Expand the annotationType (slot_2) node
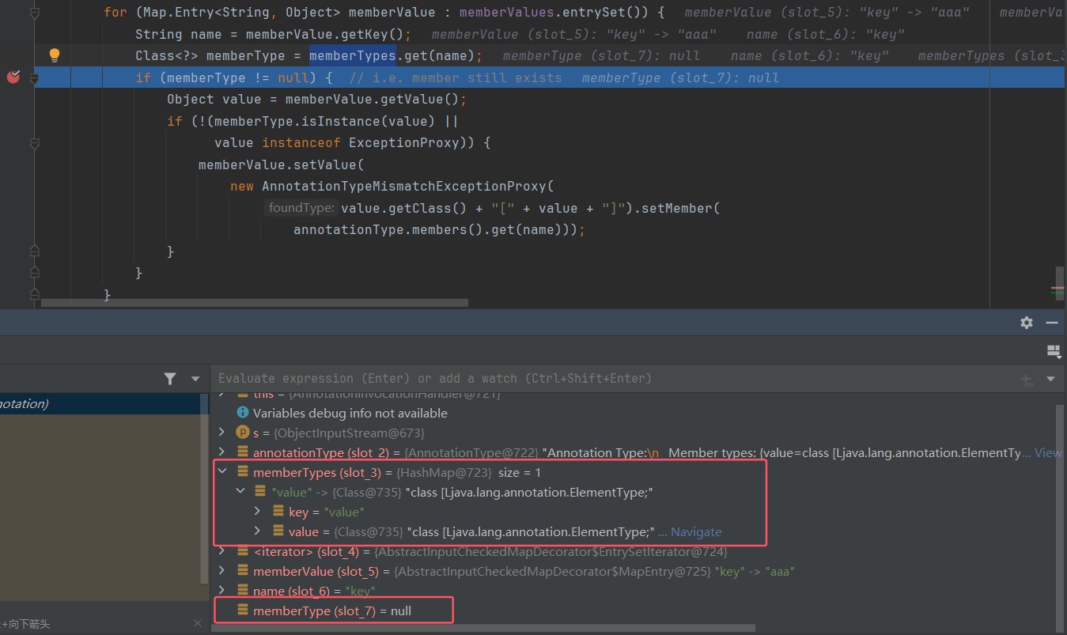Screen dimensions: 1067x635 (x=222, y=452)
